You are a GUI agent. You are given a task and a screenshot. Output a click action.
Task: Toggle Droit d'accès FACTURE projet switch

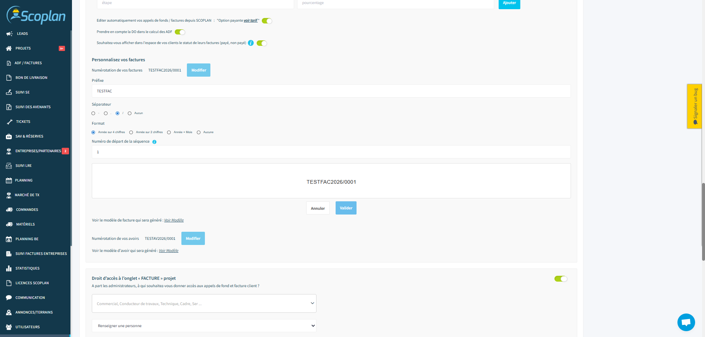pyautogui.click(x=561, y=279)
